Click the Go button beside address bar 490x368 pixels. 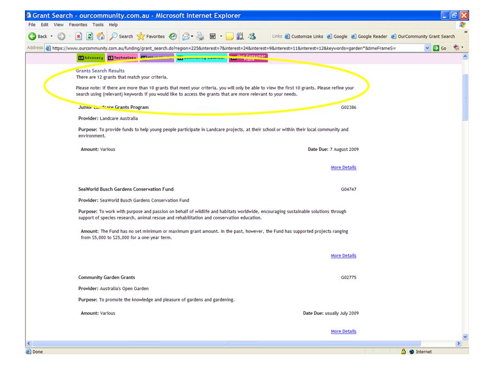[x=440, y=48]
